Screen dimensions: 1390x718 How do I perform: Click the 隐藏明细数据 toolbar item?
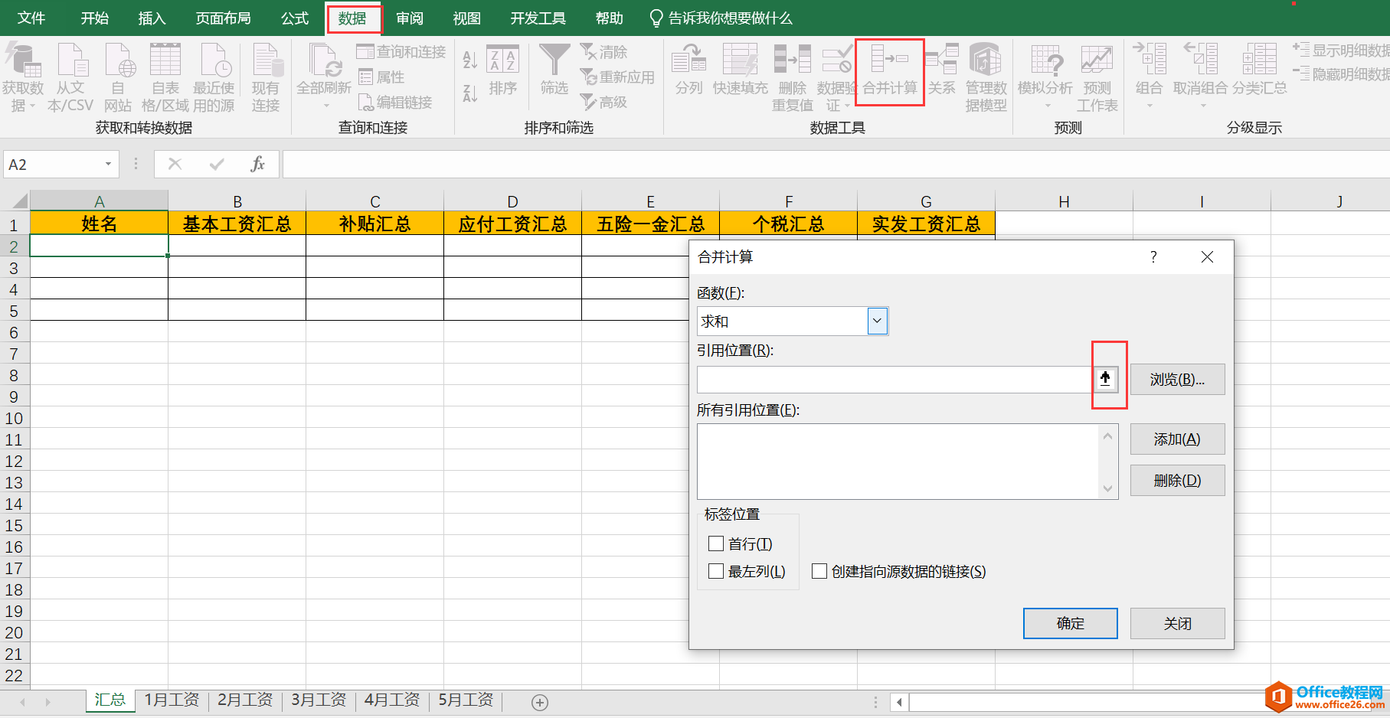[1341, 74]
